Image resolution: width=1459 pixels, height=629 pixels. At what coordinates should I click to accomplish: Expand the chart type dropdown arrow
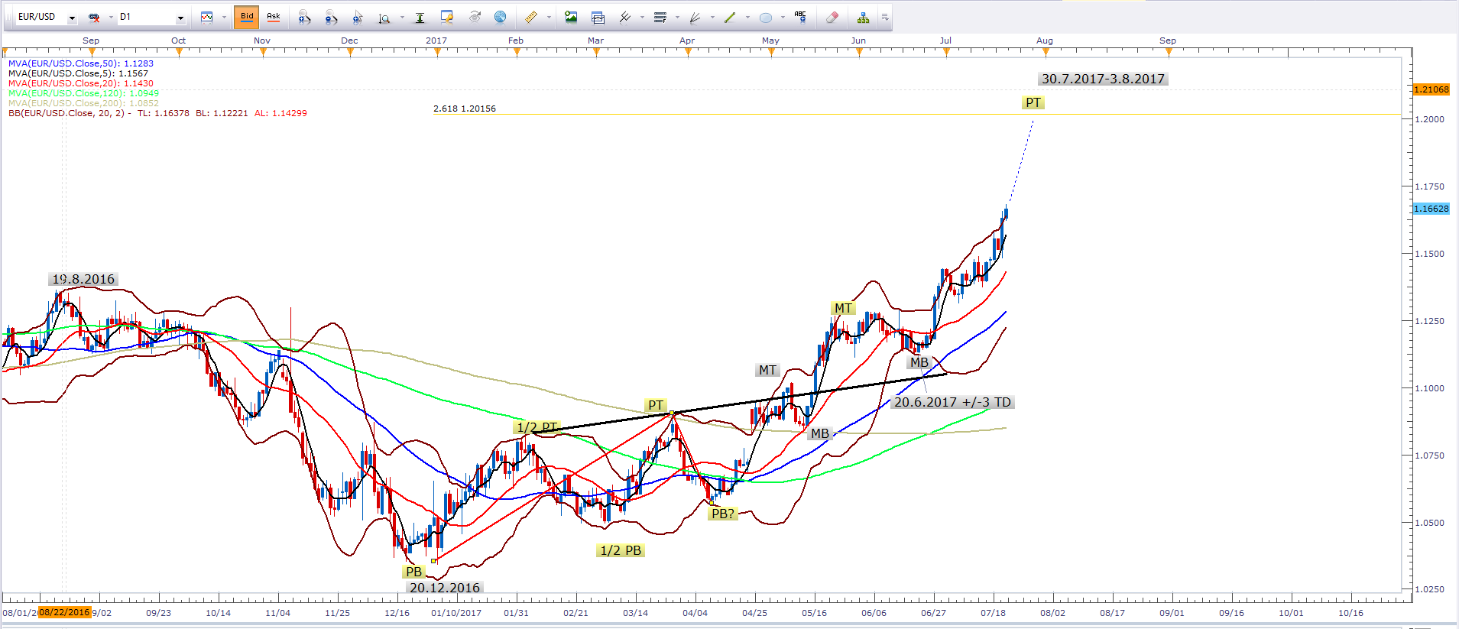coord(224,18)
